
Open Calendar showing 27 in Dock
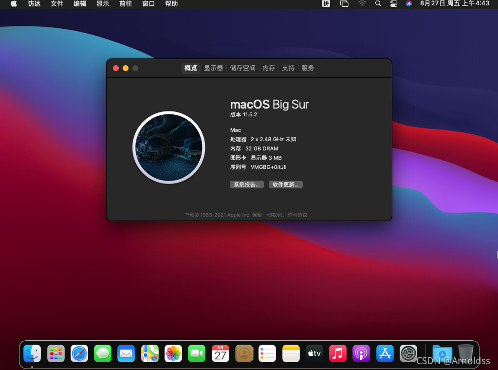click(x=221, y=353)
